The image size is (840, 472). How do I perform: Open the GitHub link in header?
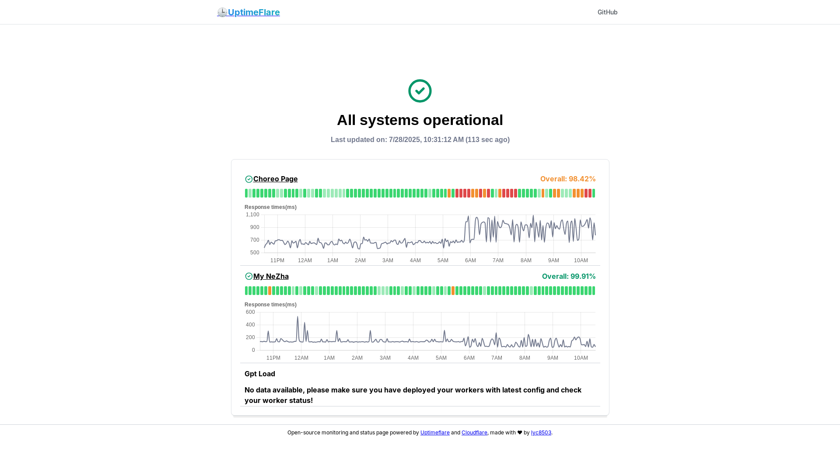pos(607,12)
